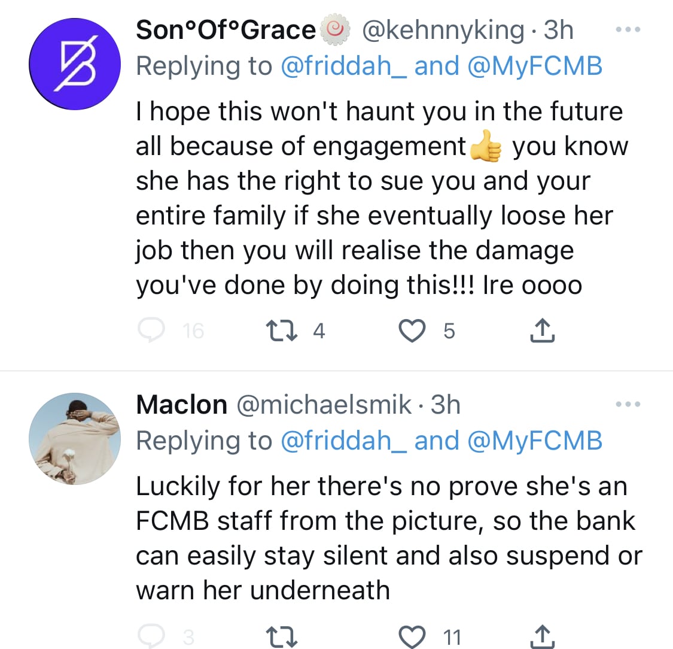Image resolution: width=673 pixels, height=649 pixels.
Task: Open @friddah_ mention in Maclon's reply
Action: [x=344, y=441]
